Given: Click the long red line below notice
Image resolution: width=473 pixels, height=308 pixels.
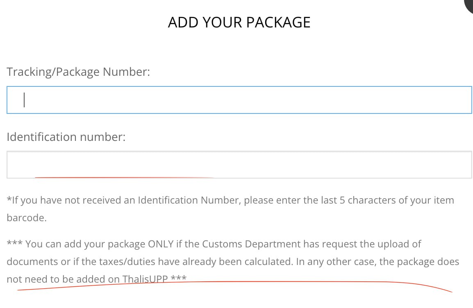Looking at the screenshot, I should pyautogui.click(x=235, y=286).
